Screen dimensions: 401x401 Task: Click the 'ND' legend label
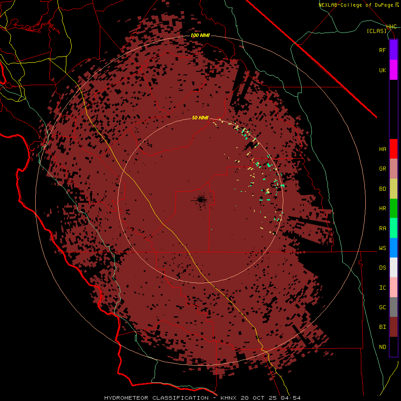tap(382, 347)
